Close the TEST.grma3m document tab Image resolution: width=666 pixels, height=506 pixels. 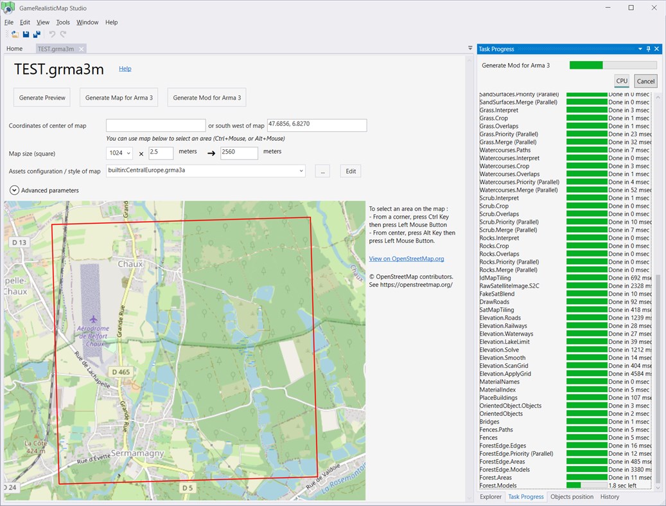(82, 49)
